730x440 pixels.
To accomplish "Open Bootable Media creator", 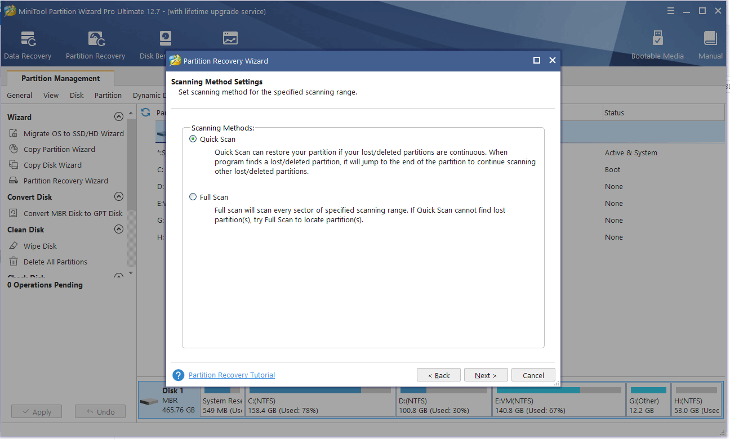I will 657,44.
